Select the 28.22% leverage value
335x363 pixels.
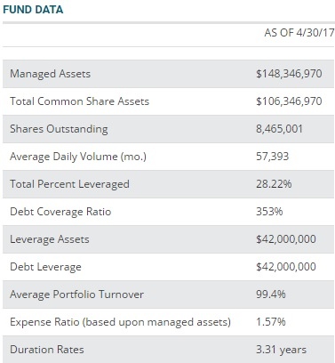[x=274, y=184]
